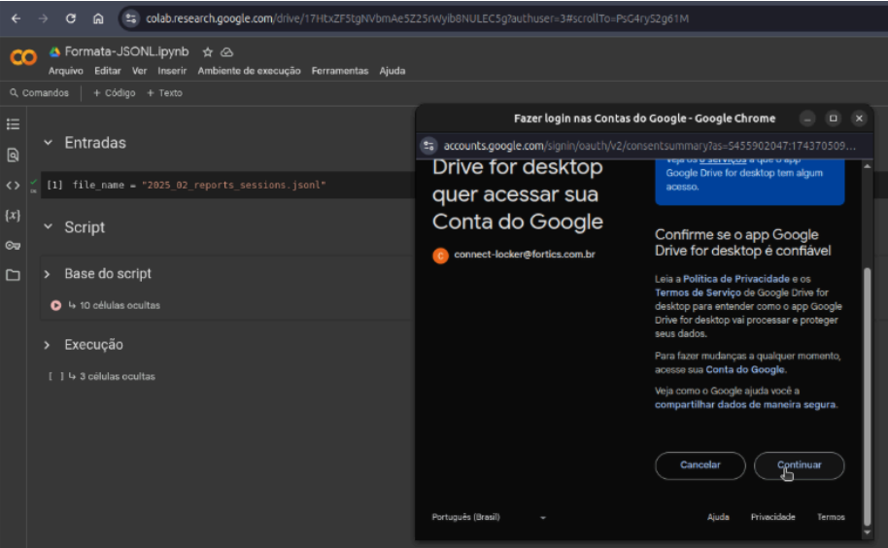Run the 10 hidden cells play button

pyautogui.click(x=56, y=305)
